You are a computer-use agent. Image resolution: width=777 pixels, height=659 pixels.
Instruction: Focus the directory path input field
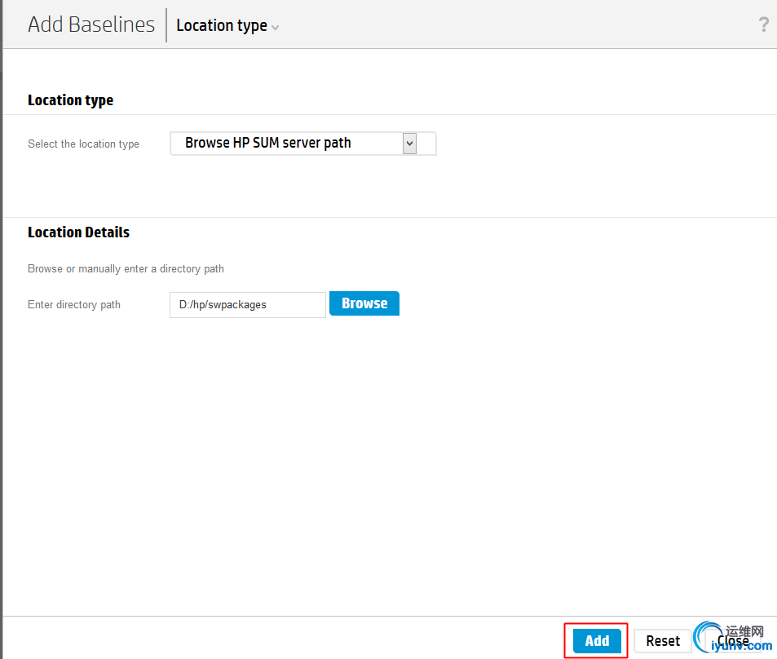(x=247, y=304)
